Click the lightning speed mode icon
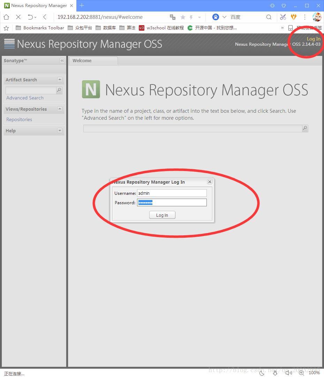This screenshot has height=377, width=324. (191, 17)
